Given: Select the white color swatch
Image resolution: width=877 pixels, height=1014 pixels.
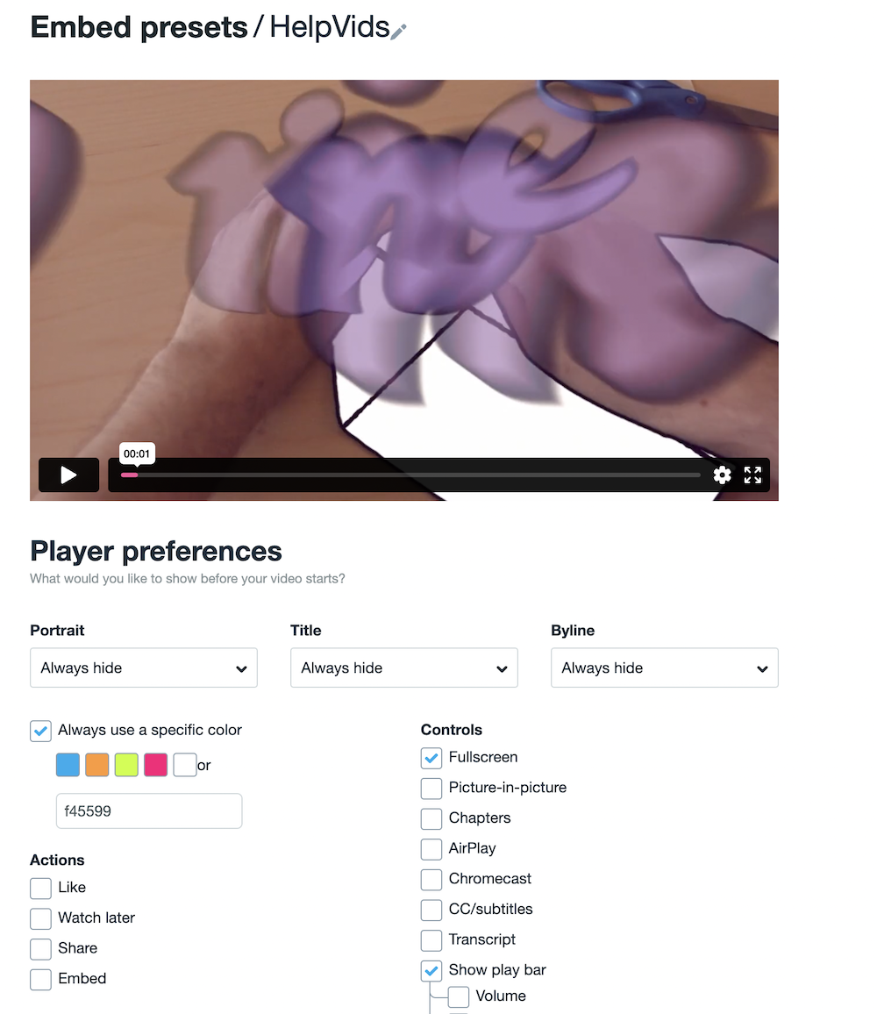Looking at the screenshot, I should click(x=185, y=765).
